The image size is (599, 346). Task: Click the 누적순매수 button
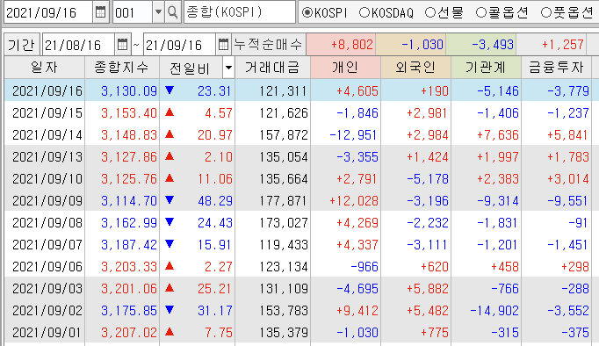268,45
